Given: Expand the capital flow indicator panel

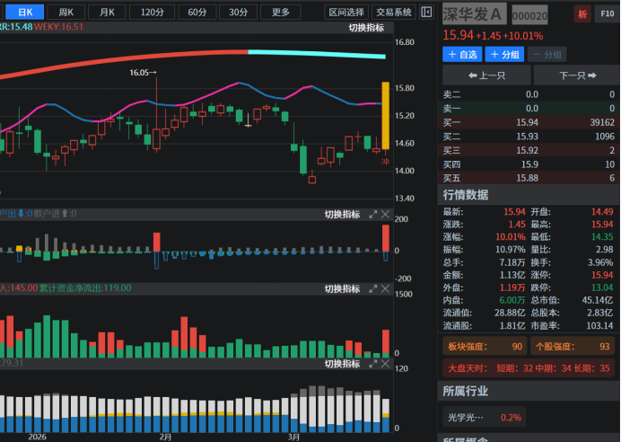Looking at the screenshot, I should pos(373,288).
